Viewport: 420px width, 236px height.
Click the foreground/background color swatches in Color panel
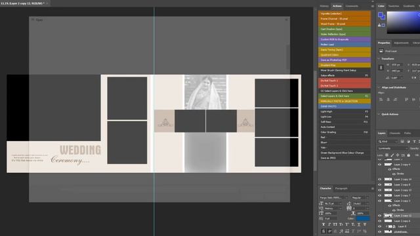pos(382,16)
